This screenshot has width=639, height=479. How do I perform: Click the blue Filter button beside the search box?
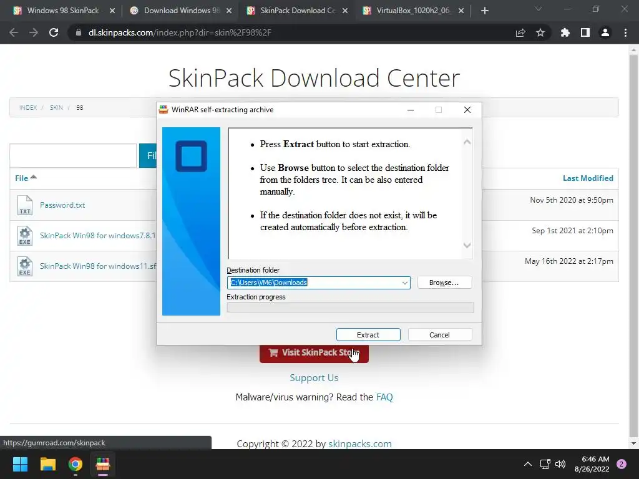click(148, 155)
